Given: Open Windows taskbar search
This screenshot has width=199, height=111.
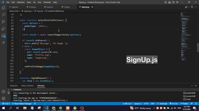Looking at the screenshot, I should pos(10,108).
